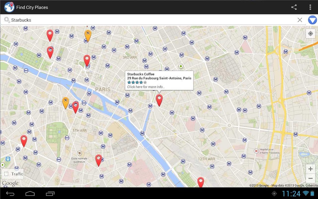The width and height of the screenshot is (318, 199).
Task: Tap the GPS indicator in the navigation bar
Action: (x=274, y=193)
